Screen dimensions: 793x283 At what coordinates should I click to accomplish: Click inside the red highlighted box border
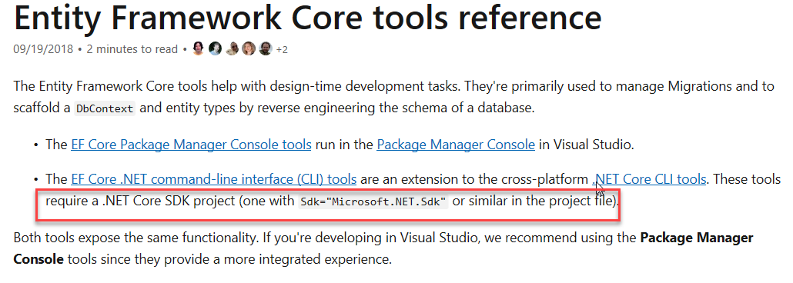pos(328,204)
